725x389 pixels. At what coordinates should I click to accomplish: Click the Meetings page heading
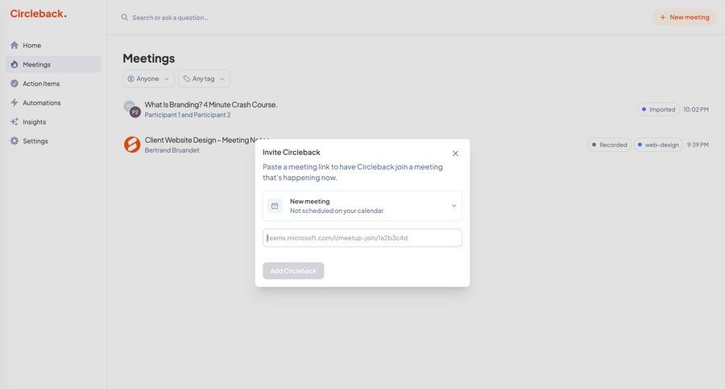click(x=149, y=58)
